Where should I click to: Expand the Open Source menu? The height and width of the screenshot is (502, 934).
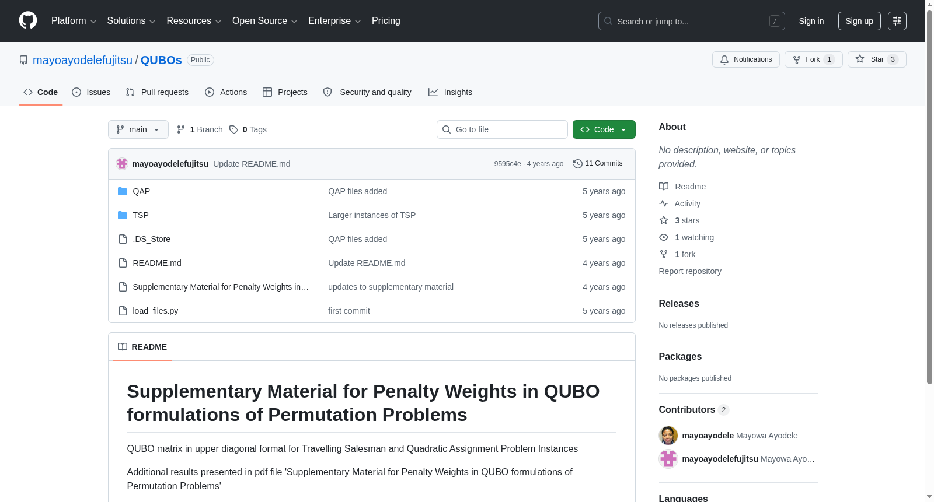264,21
